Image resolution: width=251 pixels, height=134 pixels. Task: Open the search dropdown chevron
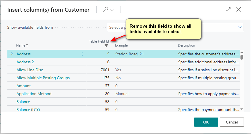[x=112, y=10]
